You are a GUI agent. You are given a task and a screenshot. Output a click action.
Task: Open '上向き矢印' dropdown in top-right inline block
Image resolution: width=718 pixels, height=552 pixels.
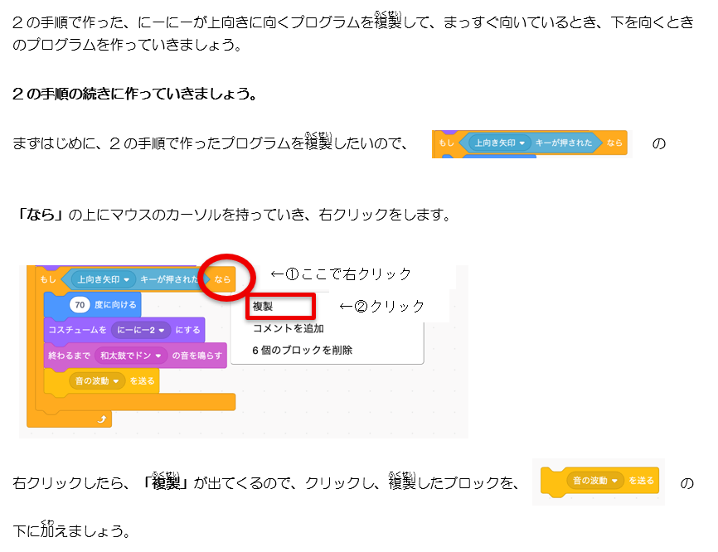497,143
